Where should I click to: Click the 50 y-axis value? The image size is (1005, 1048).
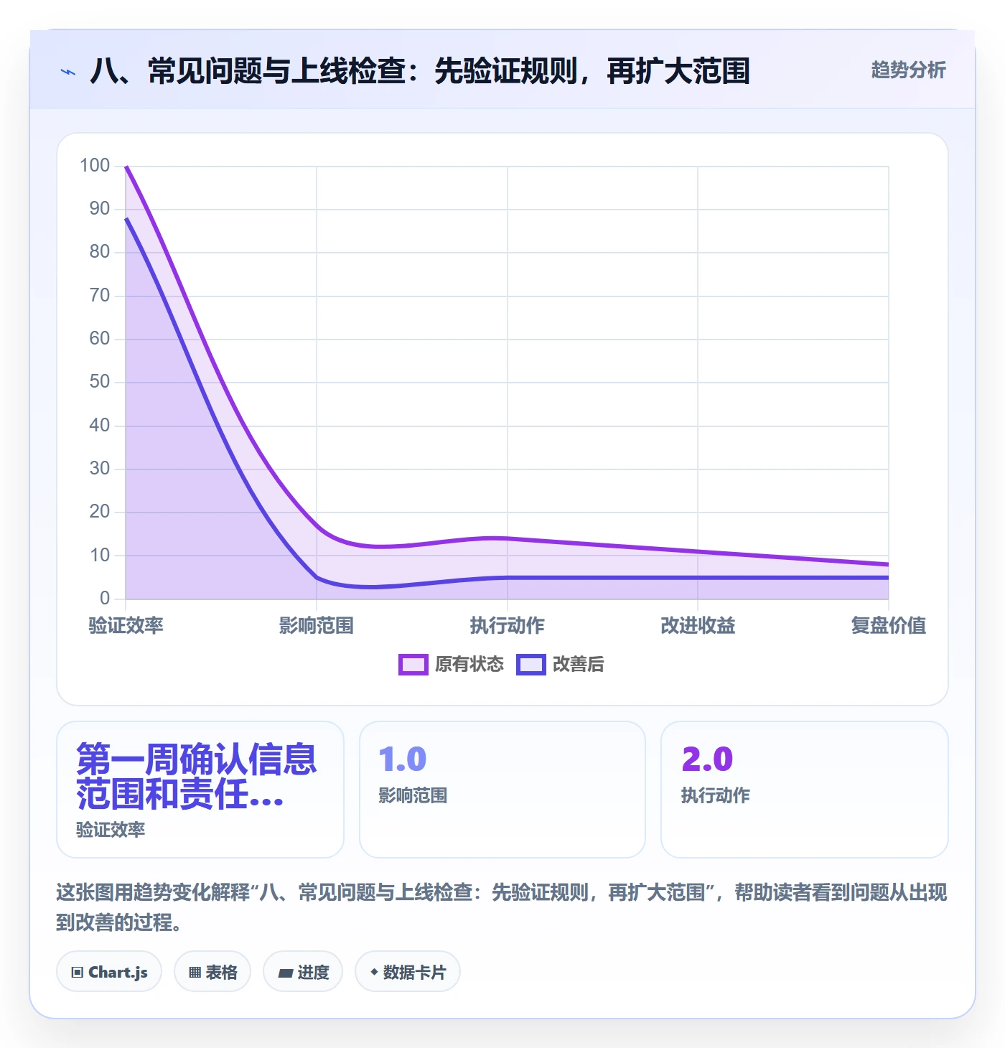(100, 382)
